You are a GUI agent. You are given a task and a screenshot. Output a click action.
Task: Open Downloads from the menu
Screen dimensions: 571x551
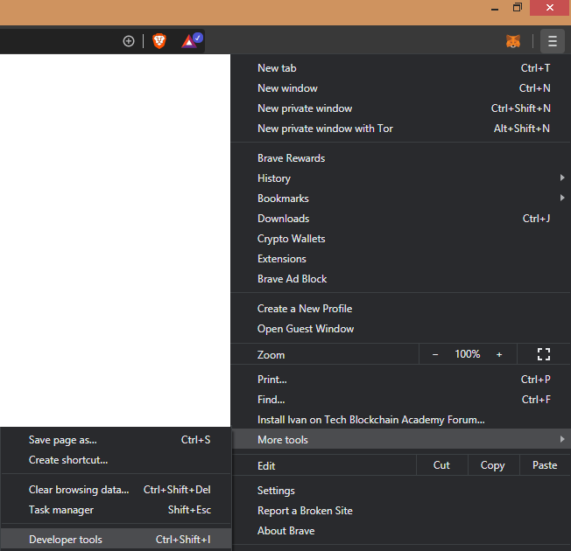[x=400, y=219]
